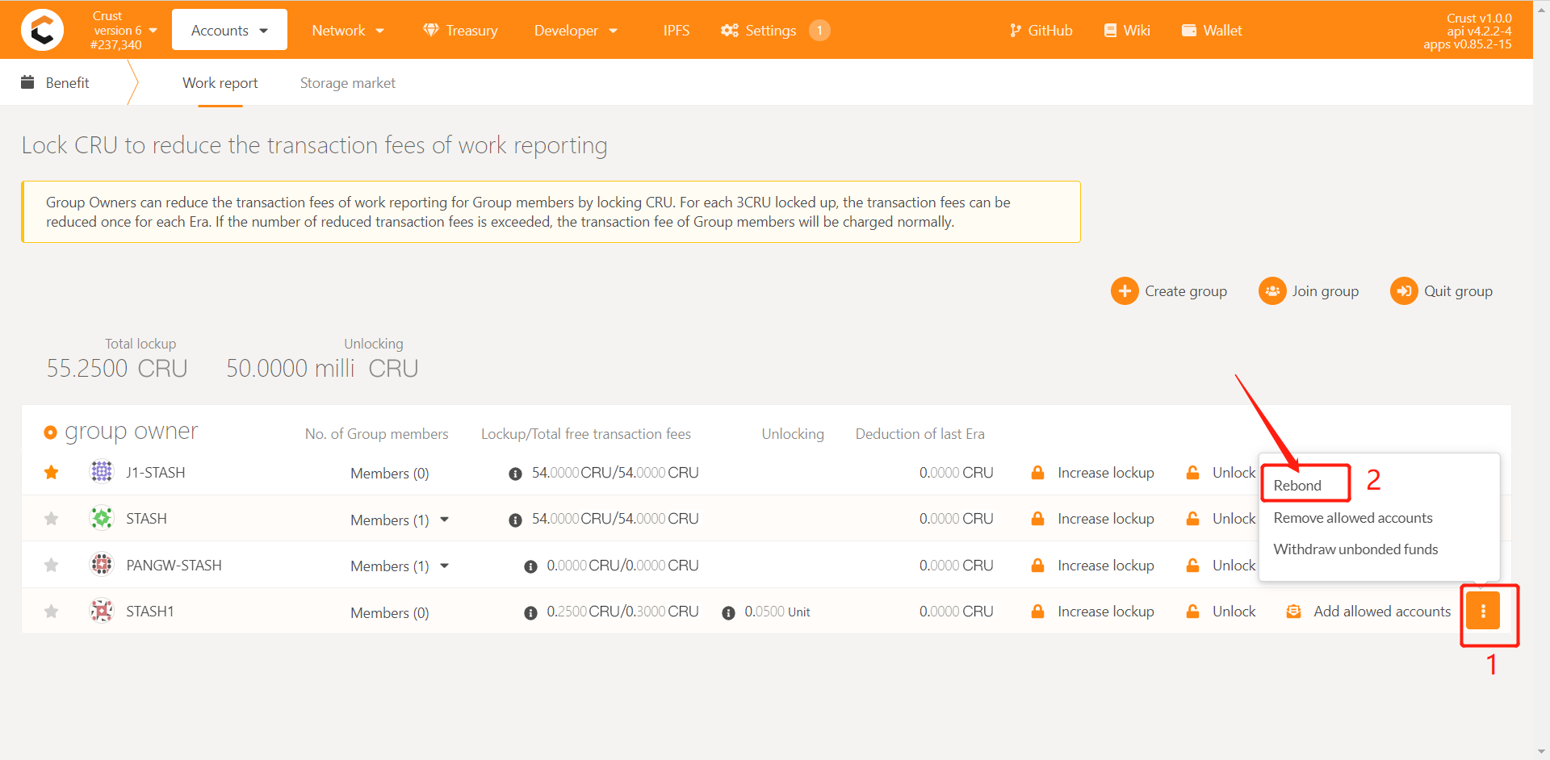Click Unlock for the STASH1 row
The width and height of the screenshot is (1550, 760).
[x=1234, y=612]
